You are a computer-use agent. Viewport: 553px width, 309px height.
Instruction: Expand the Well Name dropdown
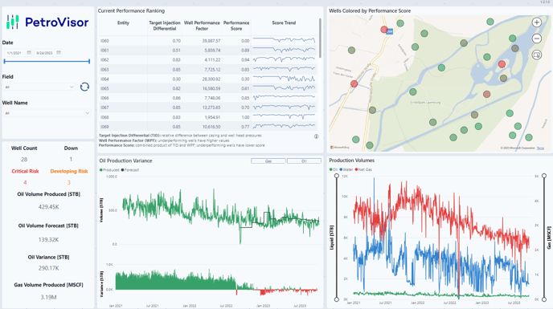[47, 113]
